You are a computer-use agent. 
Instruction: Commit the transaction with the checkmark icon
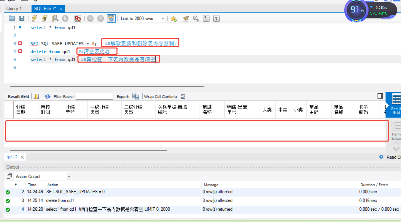click(90, 18)
